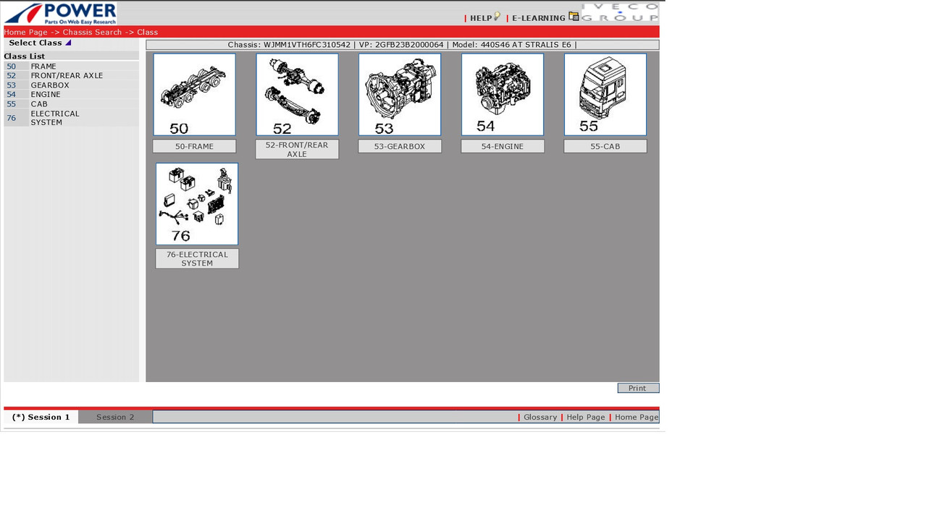Open the HELP text link
The height and width of the screenshot is (521, 927).
[481, 18]
